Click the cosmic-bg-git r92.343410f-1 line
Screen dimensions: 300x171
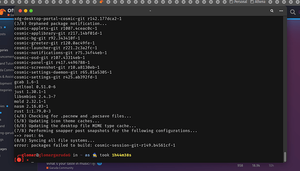click(x=47, y=38)
